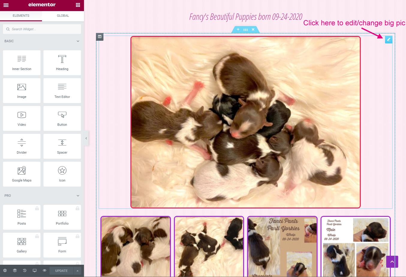Switch to the Global tab
Image resolution: width=406 pixels, height=277 pixels.
pyautogui.click(x=63, y=16)
